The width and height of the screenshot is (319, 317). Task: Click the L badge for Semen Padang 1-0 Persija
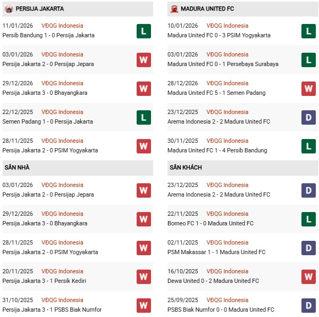pyautogui.click(x=144, y=117)
